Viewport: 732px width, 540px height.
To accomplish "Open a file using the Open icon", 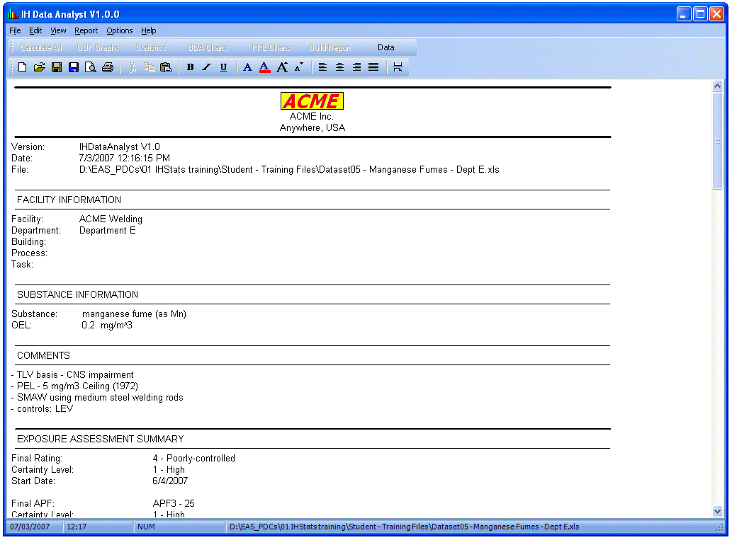I will point(40,67).
